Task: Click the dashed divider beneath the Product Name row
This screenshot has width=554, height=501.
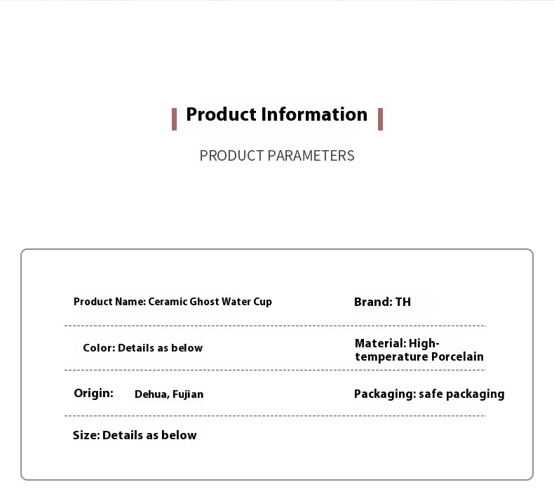Action: point(275,326)
